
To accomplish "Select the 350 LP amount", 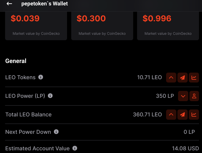I will point(165,96).
